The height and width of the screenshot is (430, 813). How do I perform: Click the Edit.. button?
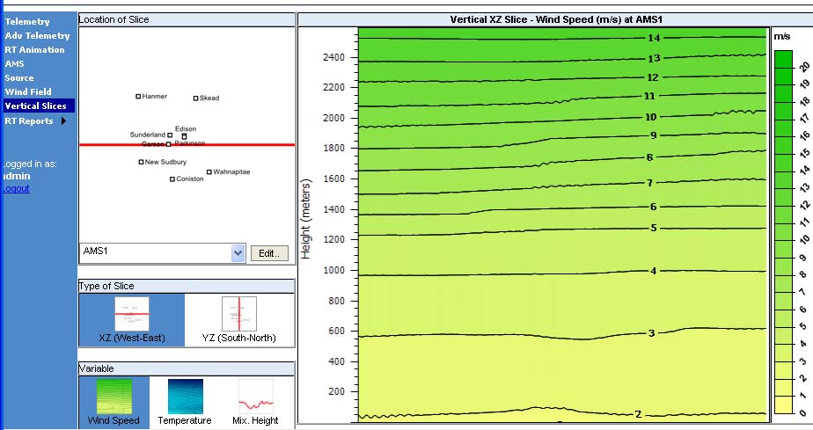pos(268,253)
